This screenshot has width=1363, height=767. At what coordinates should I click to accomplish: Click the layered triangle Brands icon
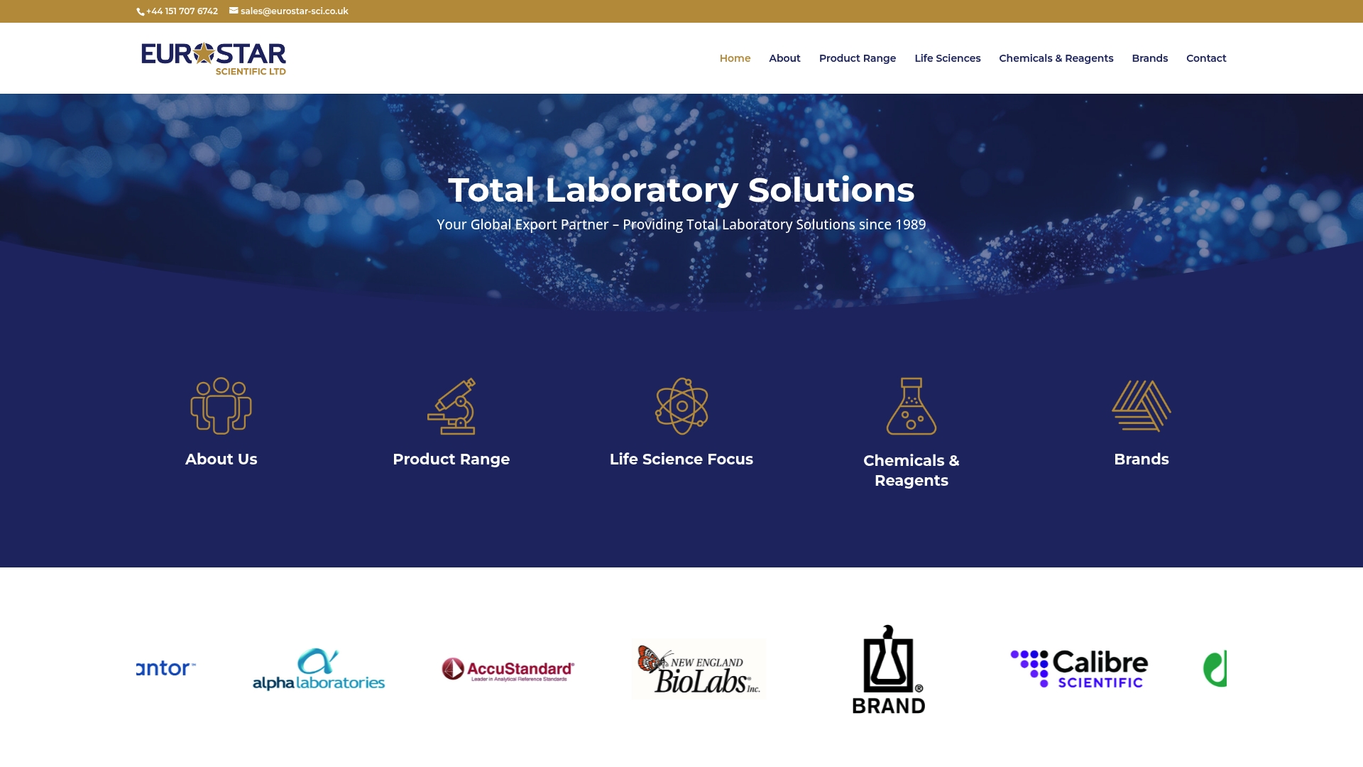1142,406
